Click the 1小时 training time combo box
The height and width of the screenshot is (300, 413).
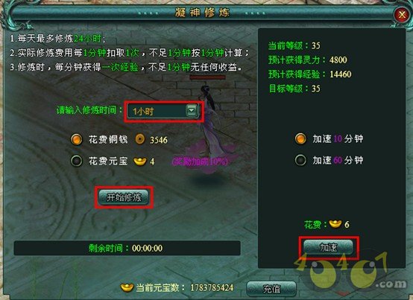click(163, 111)
